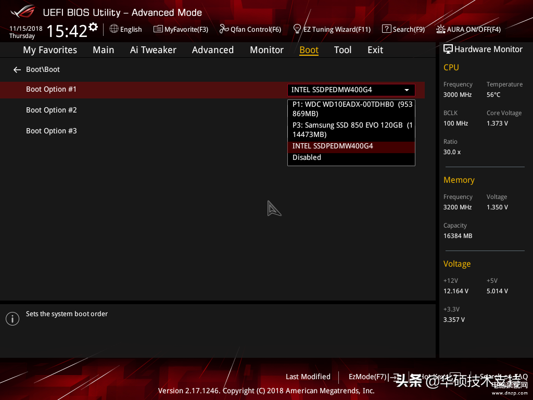533x400 pixels.
Task: Click the Voltage section heading
Action: [x=457, y=264]
